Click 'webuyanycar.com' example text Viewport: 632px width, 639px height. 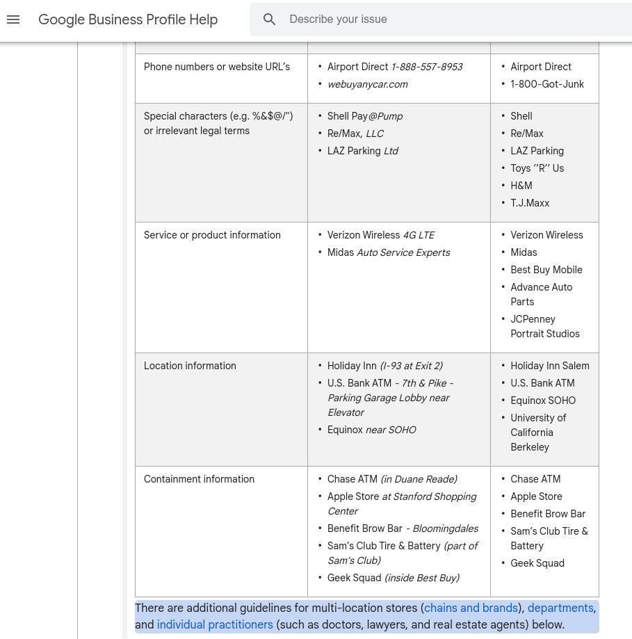click(x=368, y=84)
